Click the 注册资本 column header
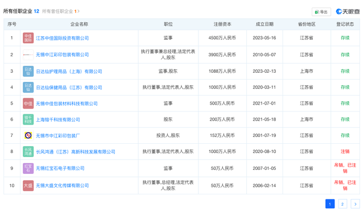 point(222,24)
